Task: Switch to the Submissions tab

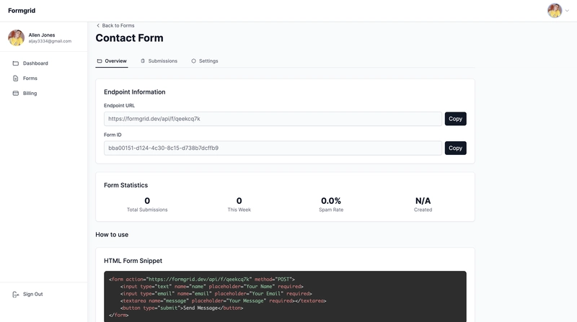Action: (x=162, y=61)
